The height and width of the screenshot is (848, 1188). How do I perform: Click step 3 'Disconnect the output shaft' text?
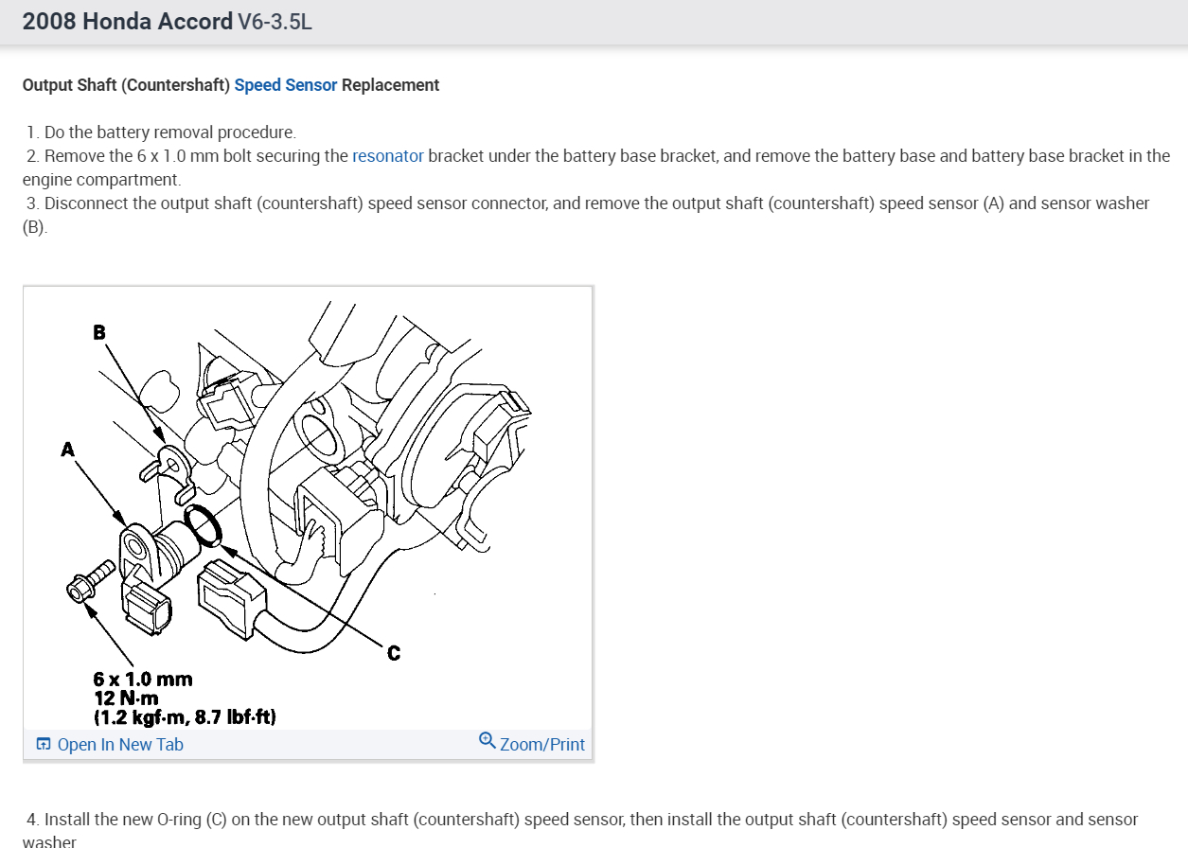587,215
